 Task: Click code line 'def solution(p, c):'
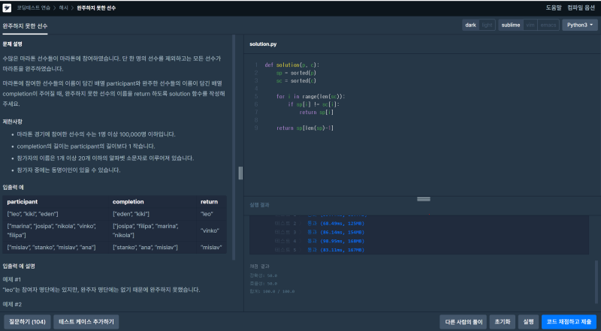(291, 65)
